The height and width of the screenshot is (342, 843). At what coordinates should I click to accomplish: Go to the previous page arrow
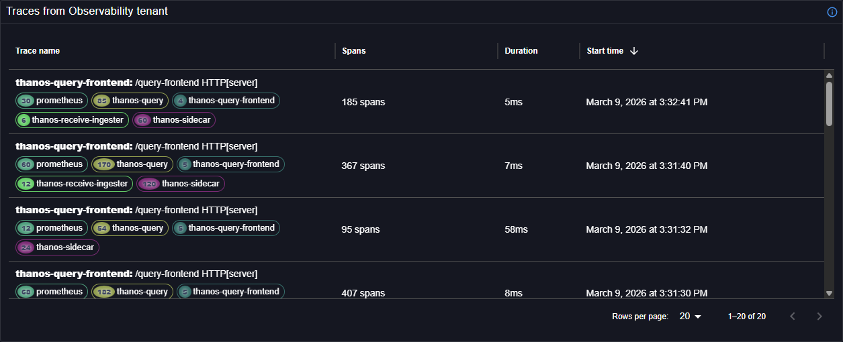click(793, 317)
